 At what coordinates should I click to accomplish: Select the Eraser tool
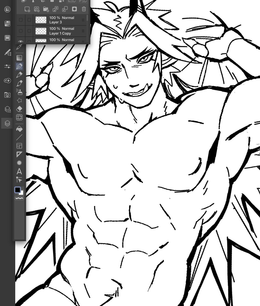(19, 109)
